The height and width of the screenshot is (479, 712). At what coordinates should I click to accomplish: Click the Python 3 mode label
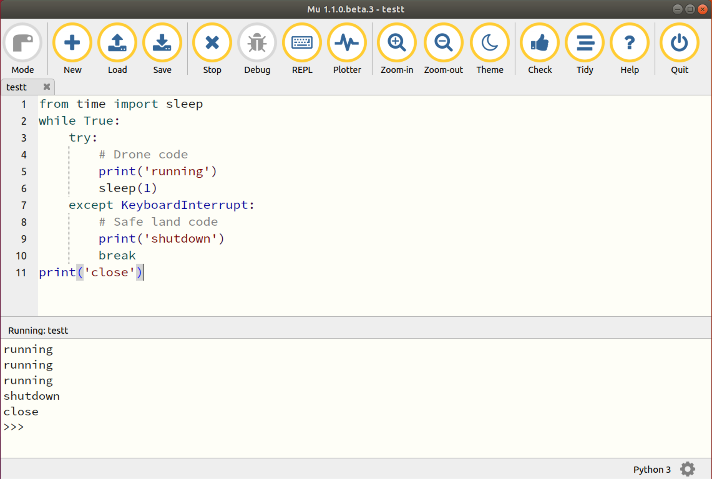click(652, 469)
